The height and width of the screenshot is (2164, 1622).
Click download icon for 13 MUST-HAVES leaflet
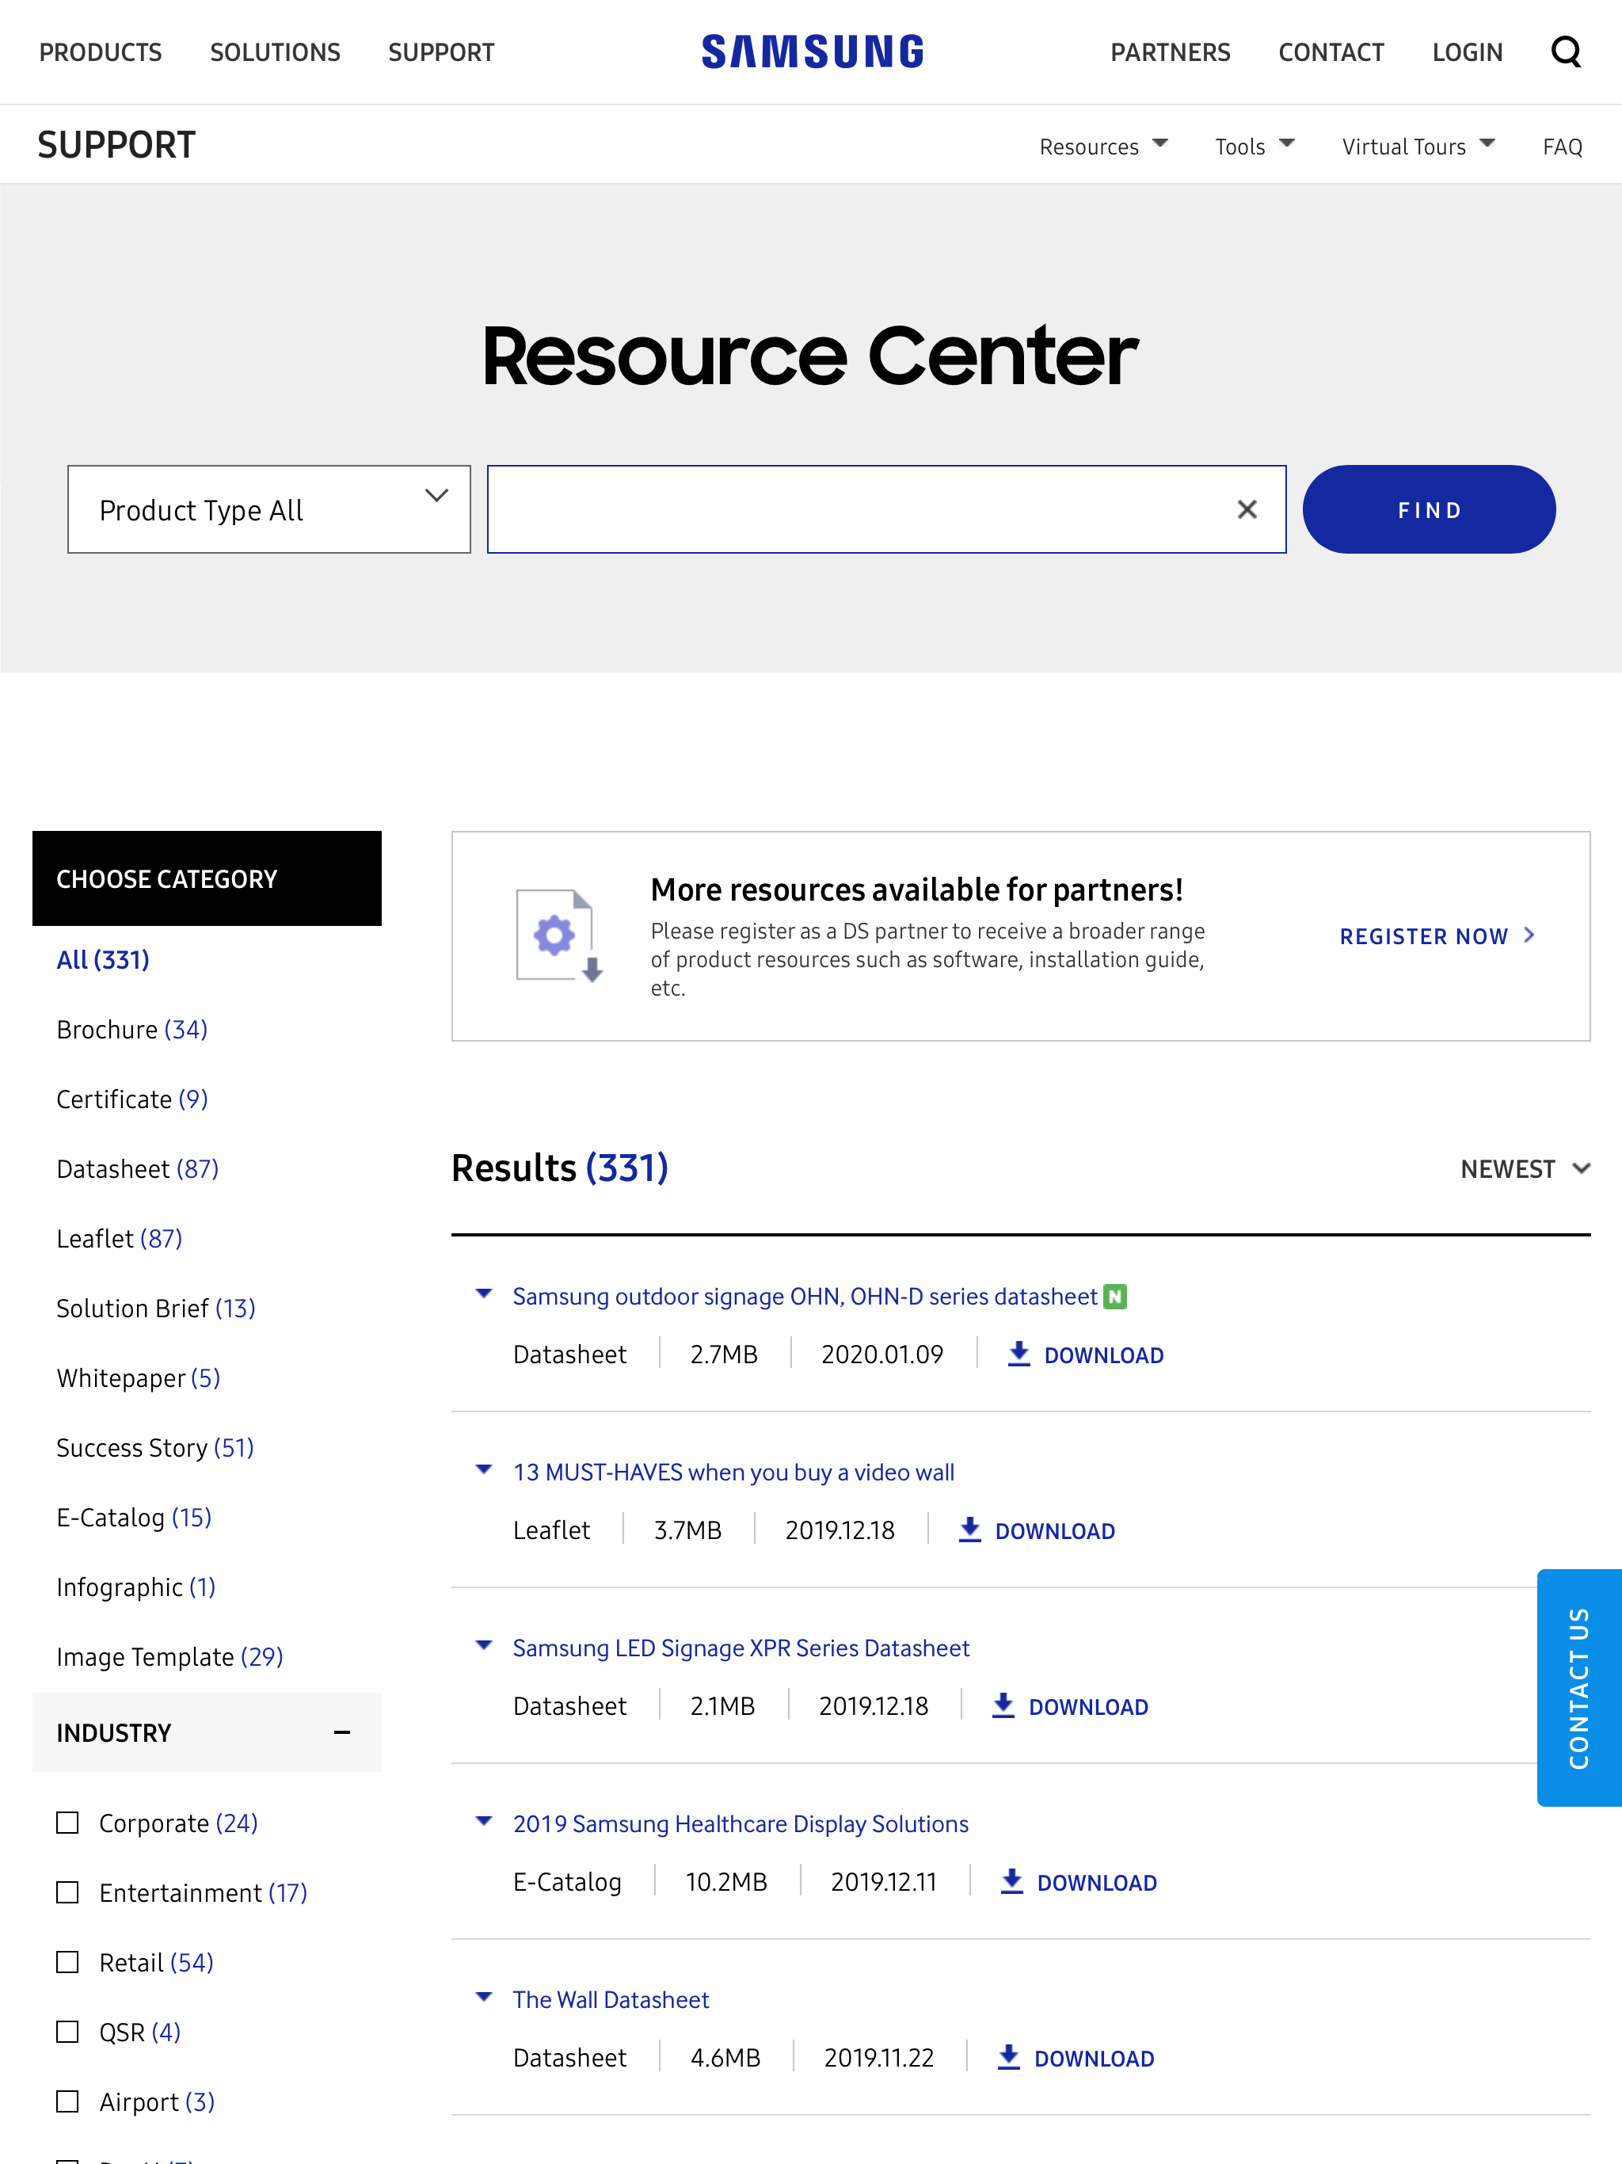pos(969,1530)
